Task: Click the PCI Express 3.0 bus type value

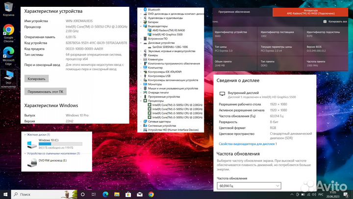Action: [x=224, y=51]
